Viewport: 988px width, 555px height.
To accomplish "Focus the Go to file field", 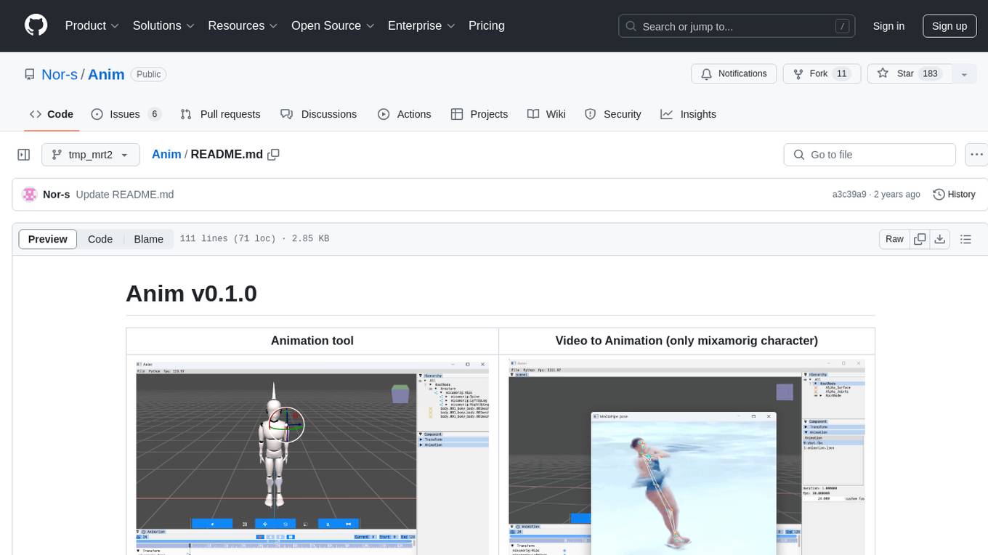I will tap(870, 155).
